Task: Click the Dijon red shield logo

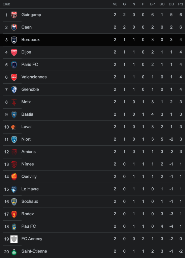Action: 14,52
